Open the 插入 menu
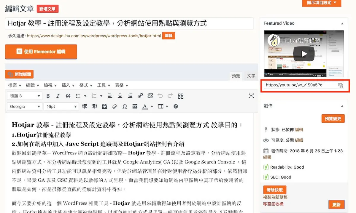This screenshot has height=213, width=356. pyautogui.click(x=68, y=85)
